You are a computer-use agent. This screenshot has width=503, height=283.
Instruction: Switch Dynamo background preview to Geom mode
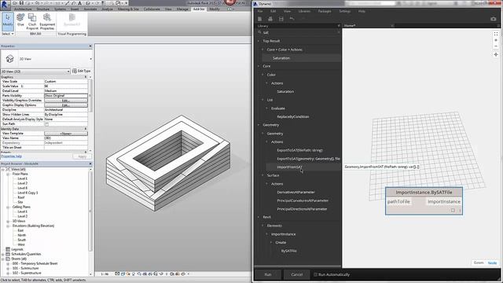tap(479, 263)
